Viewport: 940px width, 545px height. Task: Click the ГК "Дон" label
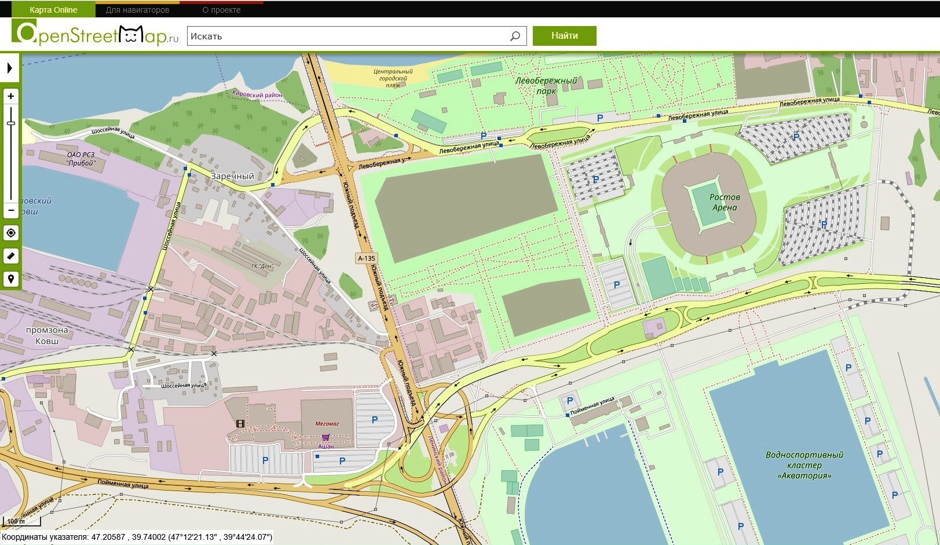click(x=262, y=266)
